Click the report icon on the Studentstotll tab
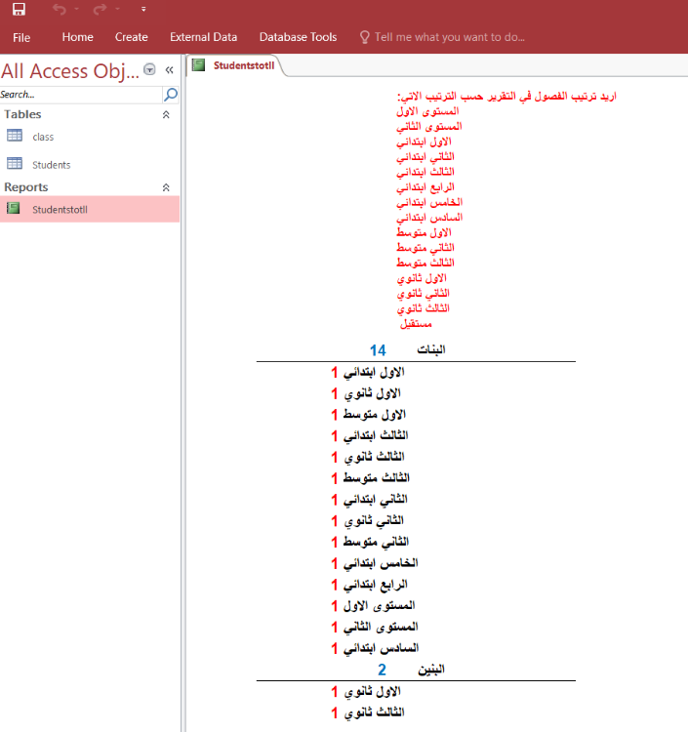Image resolution: width=688 pixels, height=732 pixels. coord(198,64)
